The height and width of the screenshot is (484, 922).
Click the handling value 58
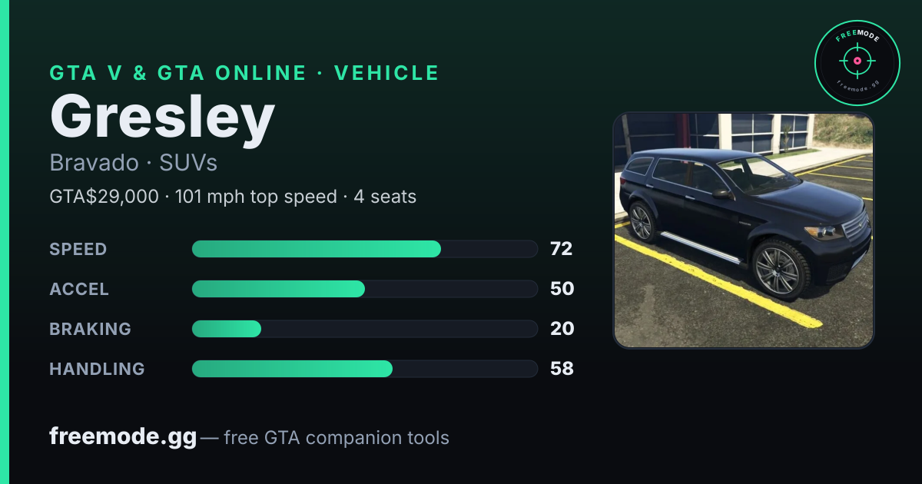coord(562,369)
